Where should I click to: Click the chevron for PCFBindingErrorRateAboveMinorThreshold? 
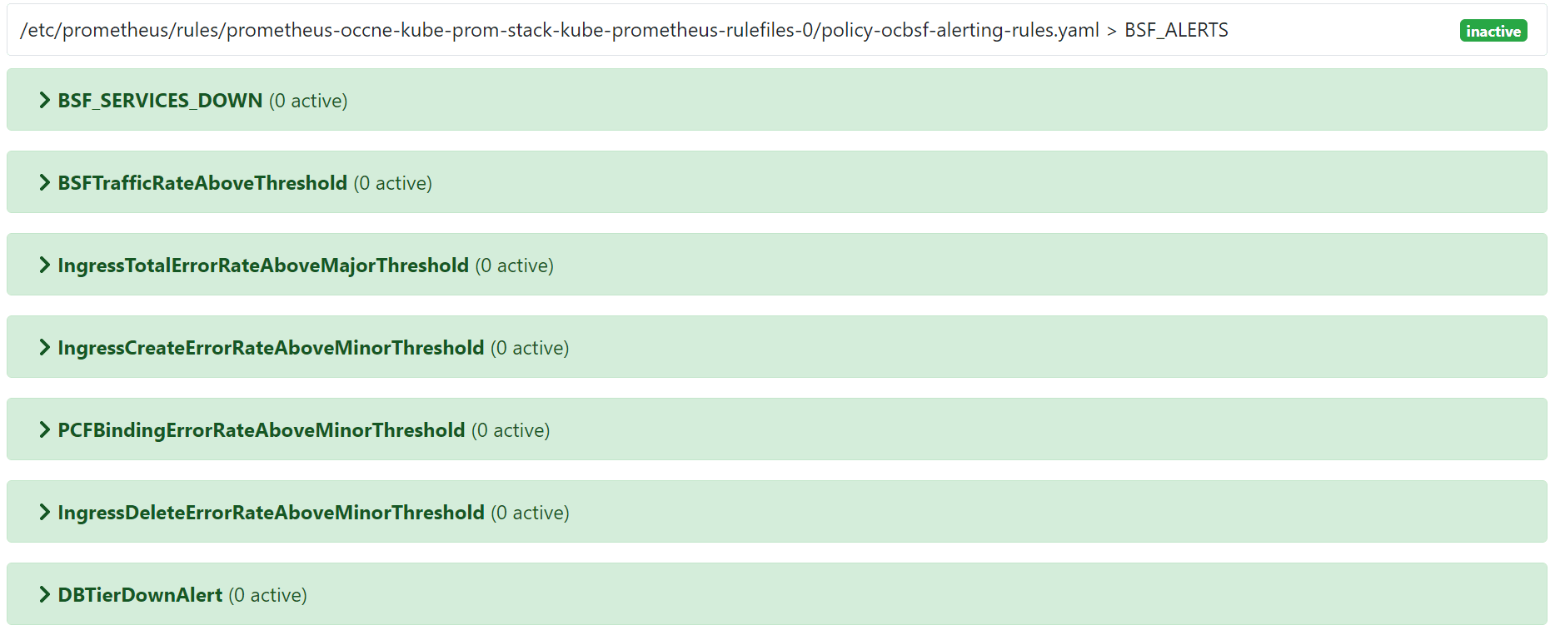44,429
